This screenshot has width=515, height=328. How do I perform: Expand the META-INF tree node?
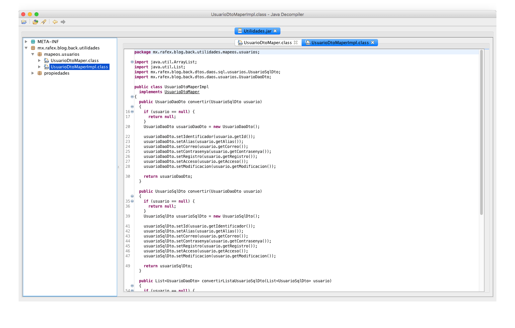click(26, 41)
